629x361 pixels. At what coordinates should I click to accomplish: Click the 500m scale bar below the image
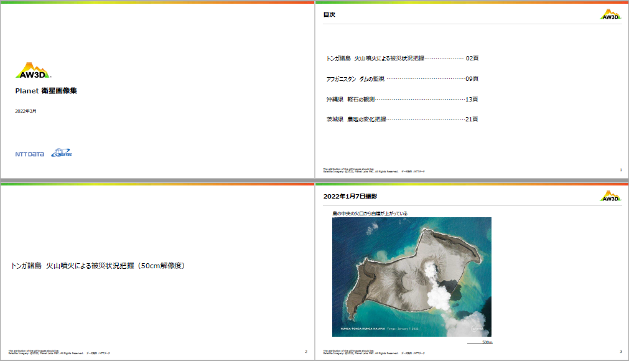480,342
